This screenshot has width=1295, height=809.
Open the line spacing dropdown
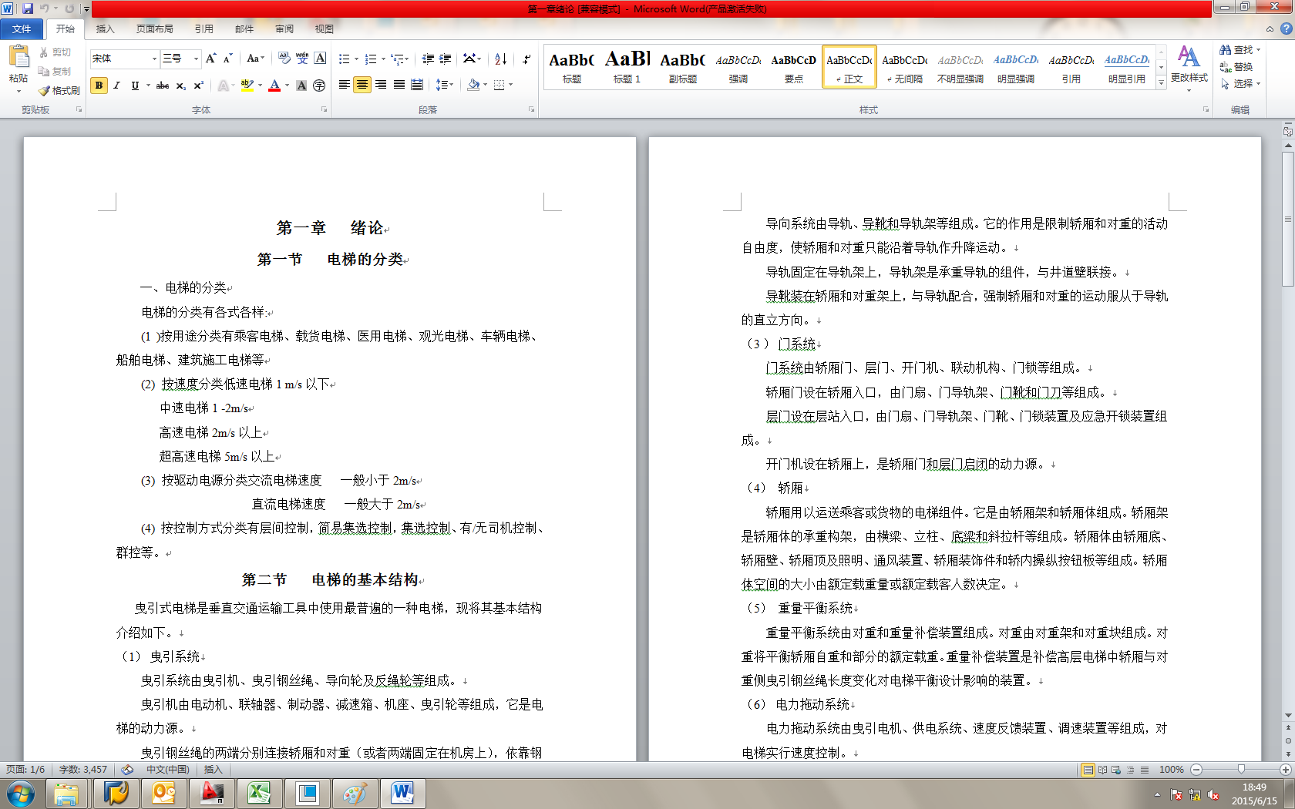[445, 85]
